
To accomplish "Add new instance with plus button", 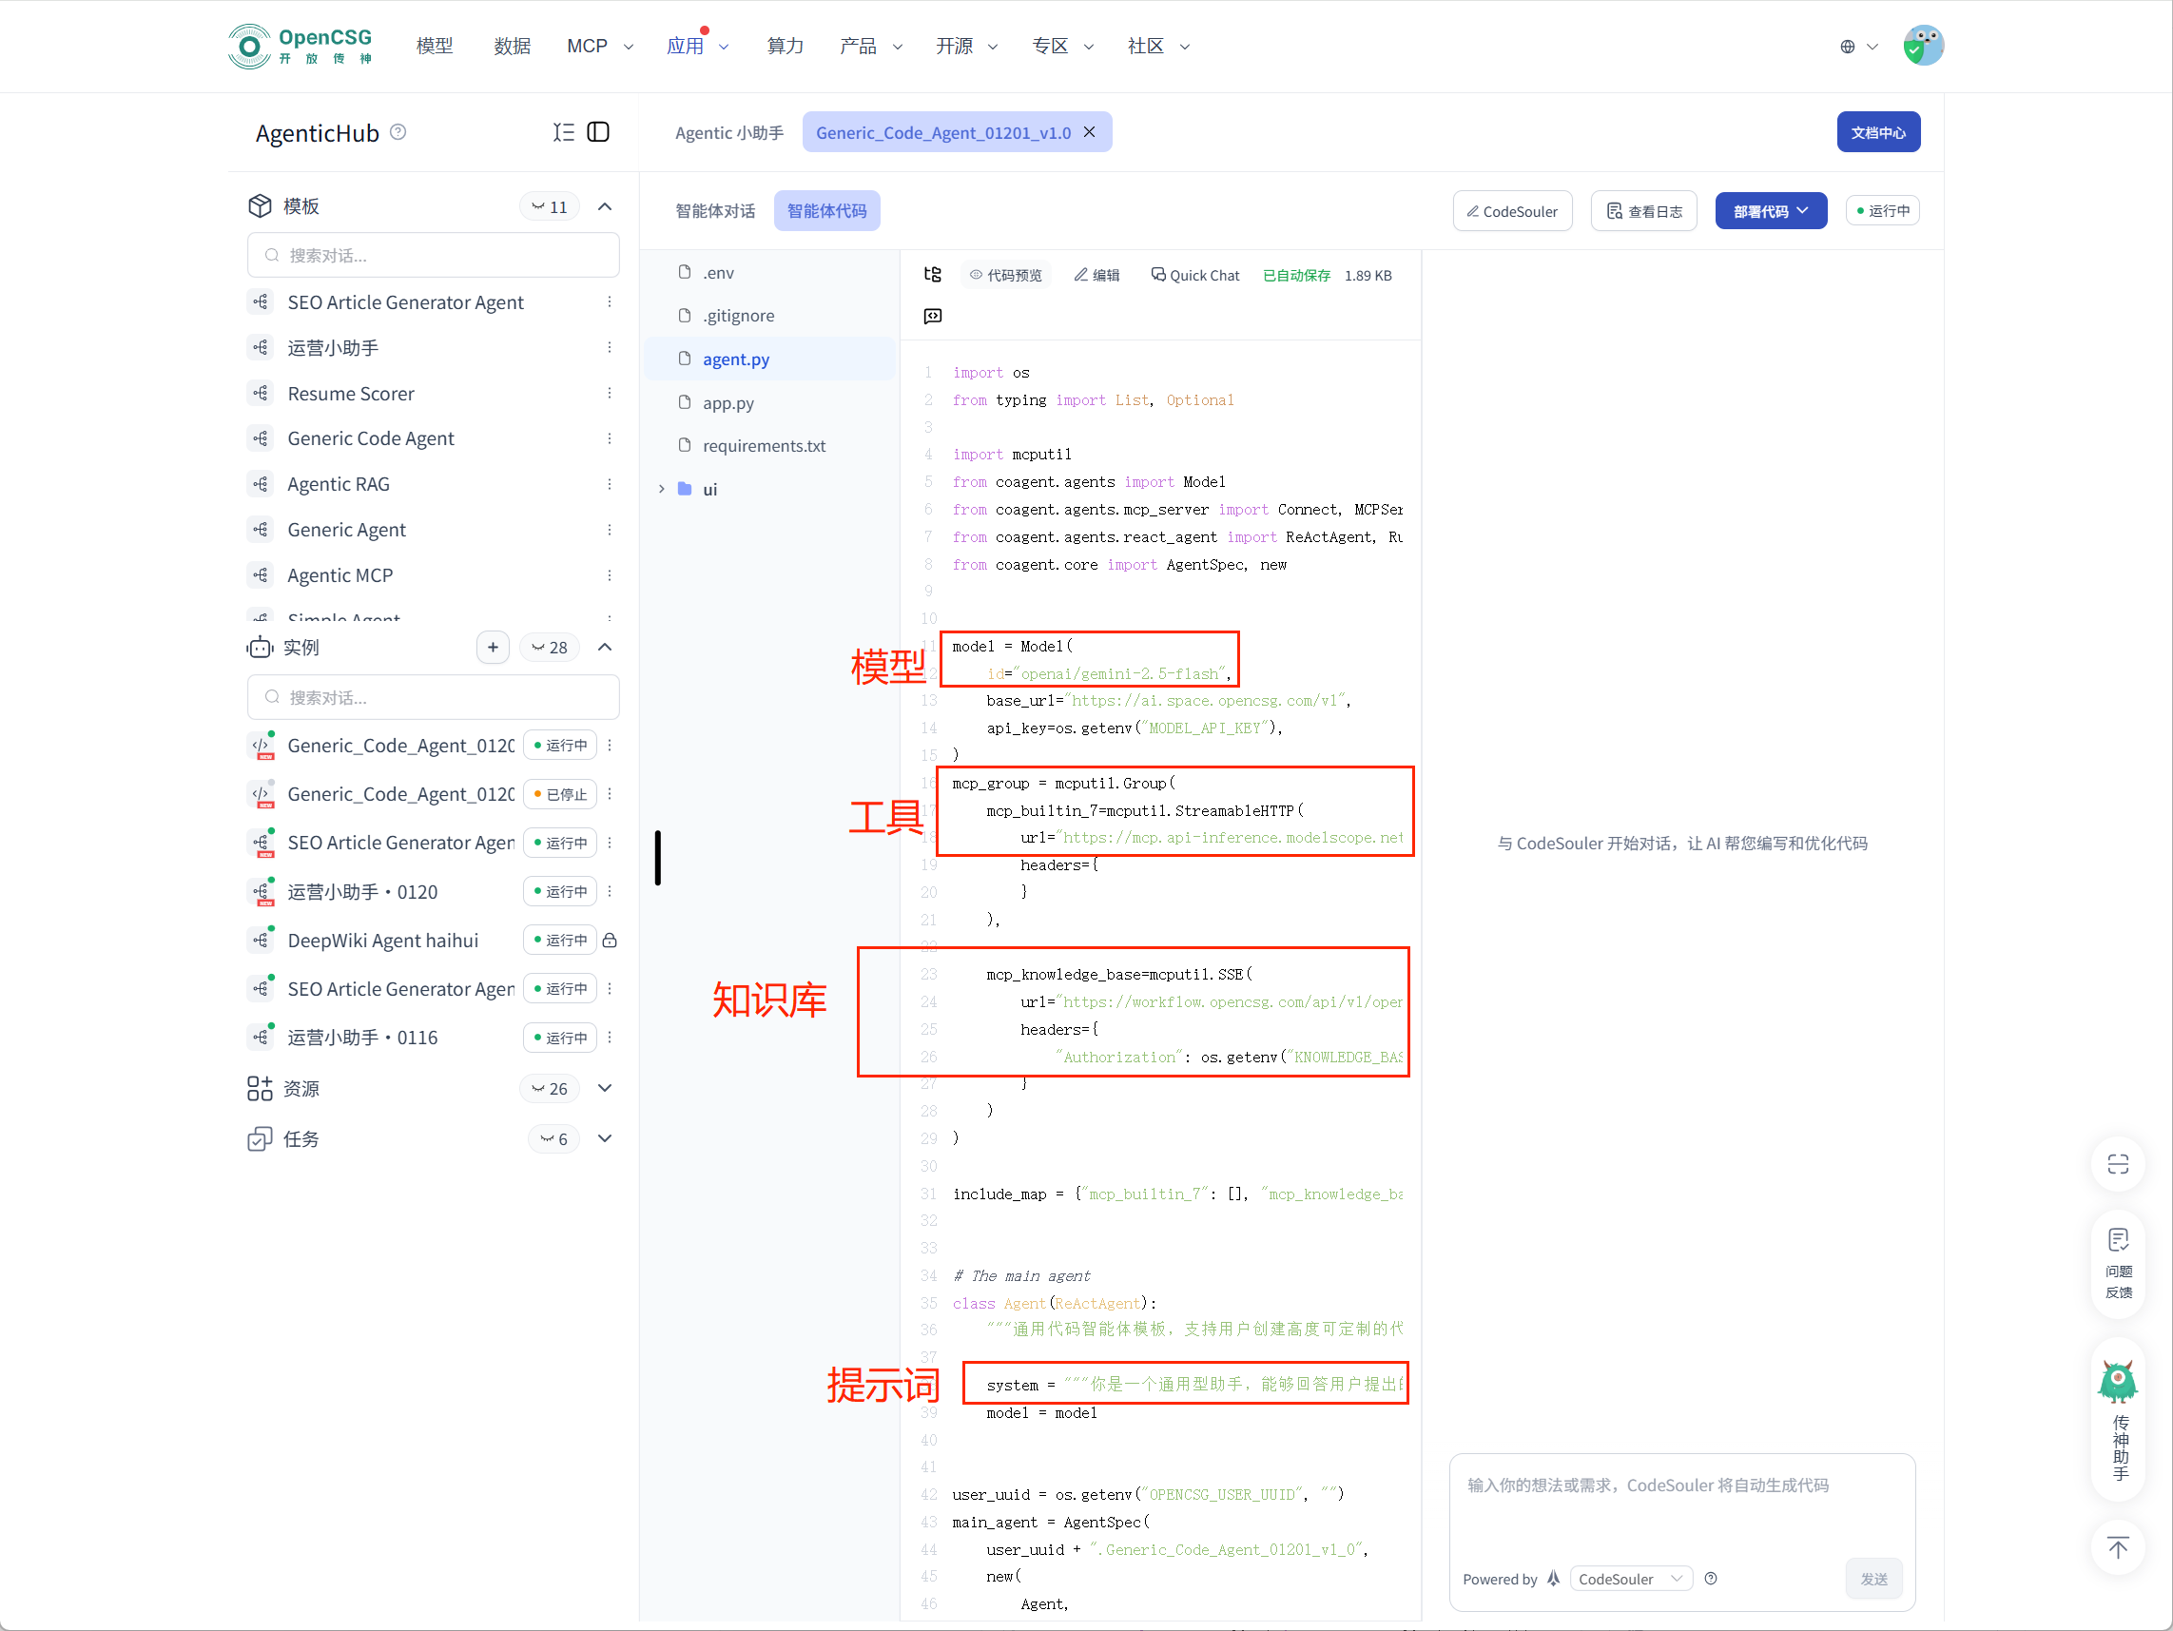I will click(493, 647).
